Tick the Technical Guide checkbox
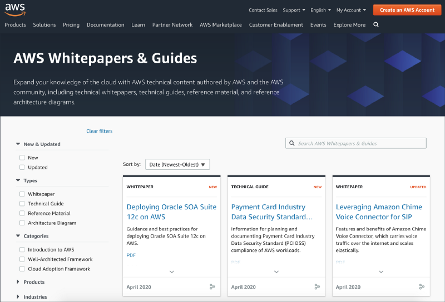 22,203
